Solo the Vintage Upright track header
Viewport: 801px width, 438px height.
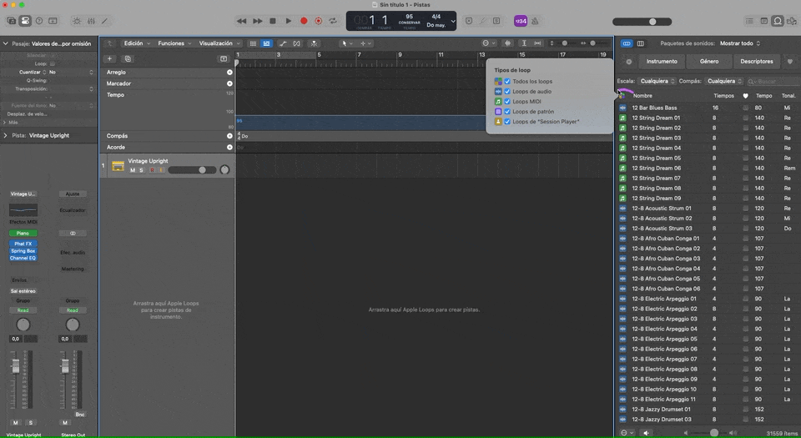tap(142, 170)
